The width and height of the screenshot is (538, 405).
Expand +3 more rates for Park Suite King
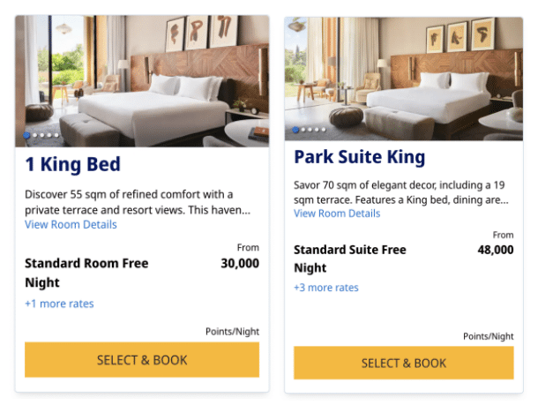[x=326, y=287]
